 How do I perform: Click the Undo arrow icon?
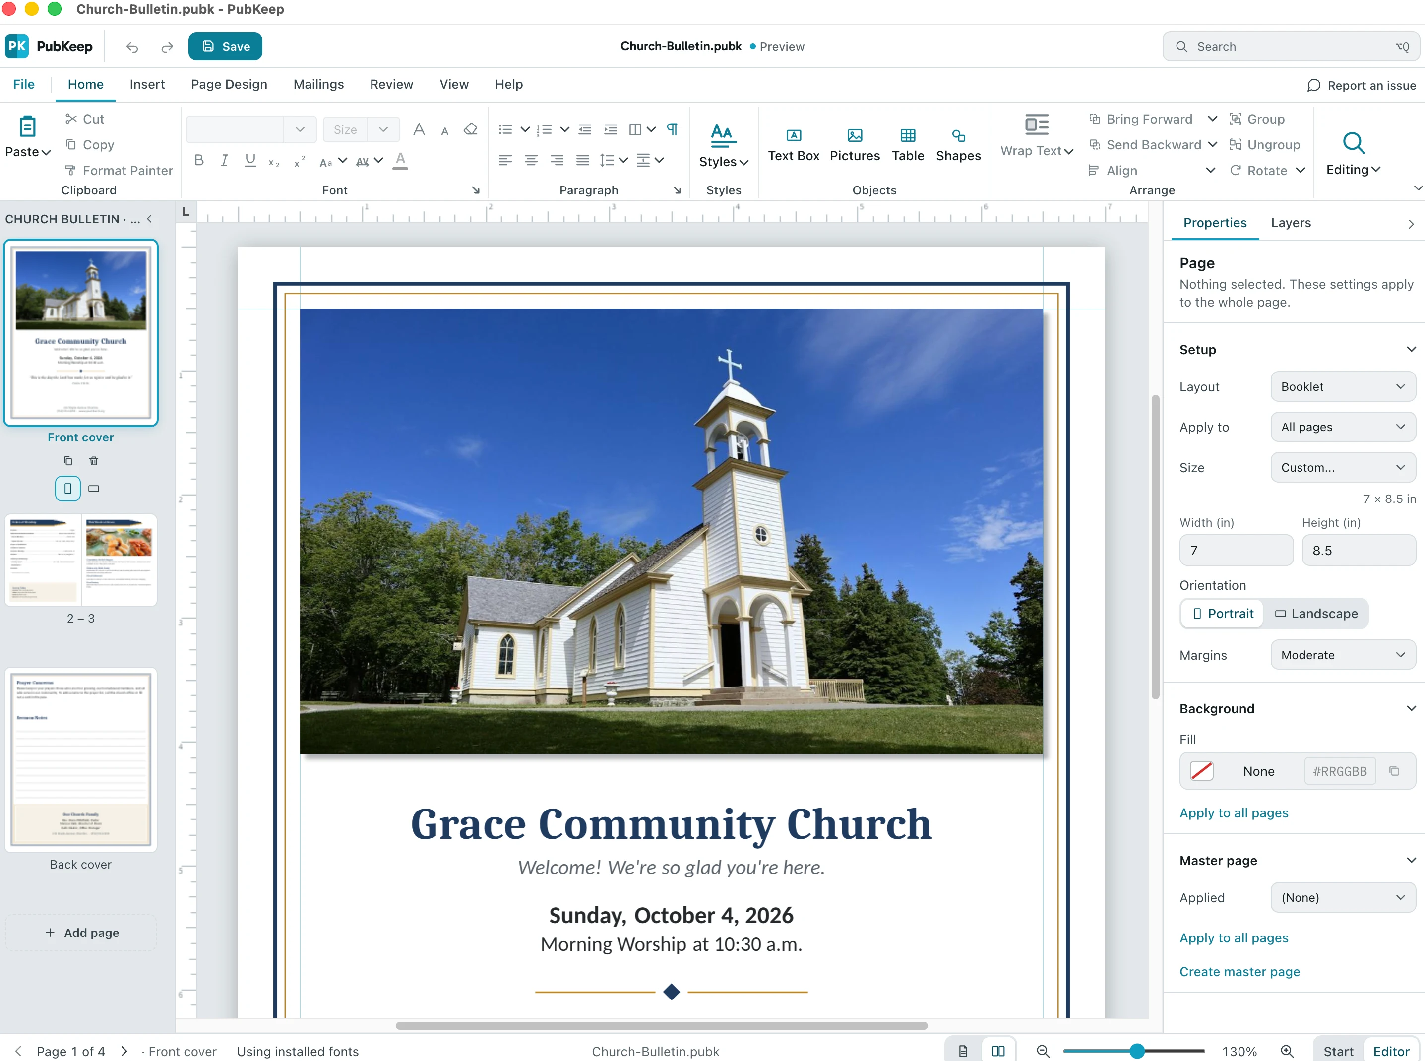(x=132, y=47)
